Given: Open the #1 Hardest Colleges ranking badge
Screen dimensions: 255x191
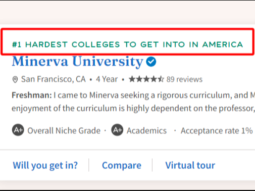Looking at the screenshot, I should pyautogui.click(x=127, y=44).
